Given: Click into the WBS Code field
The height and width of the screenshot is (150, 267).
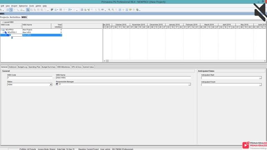Looking at the screenshot, I should pos(30,78).
